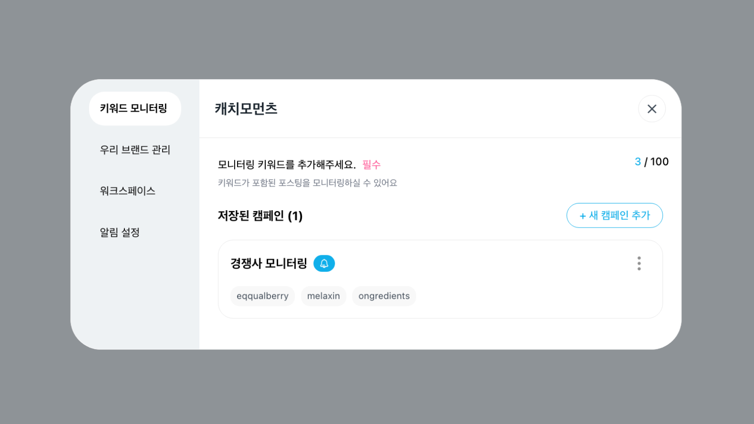This screenshot has height=424, width=754.
Task: Close the 캐치모먼츠 settings dialog
Action: pos(652,109)
